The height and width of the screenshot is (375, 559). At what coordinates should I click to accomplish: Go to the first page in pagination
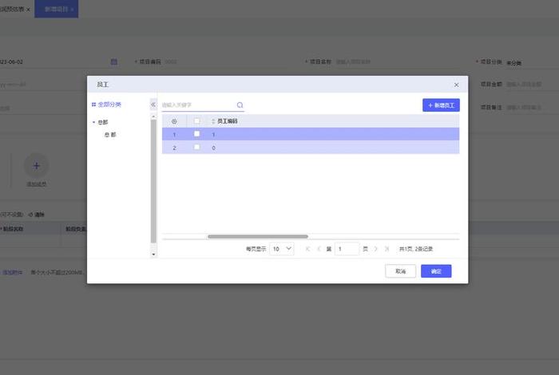307,249
